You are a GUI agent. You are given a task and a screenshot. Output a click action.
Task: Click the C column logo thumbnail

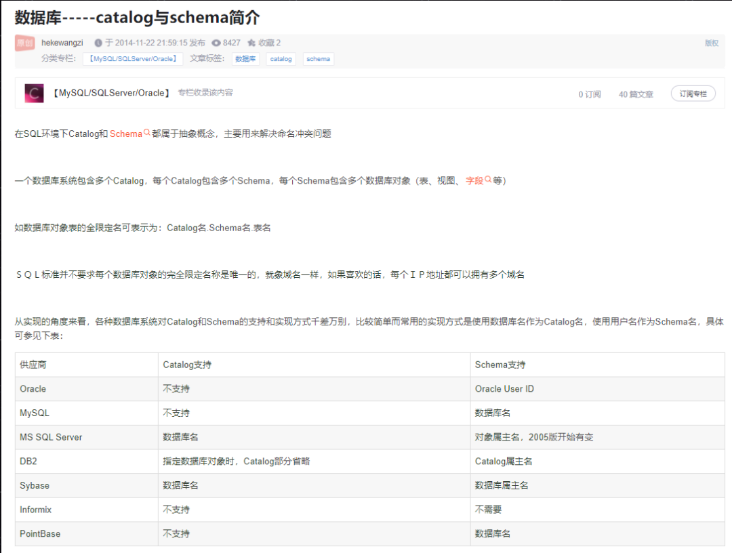coord(33,92)
